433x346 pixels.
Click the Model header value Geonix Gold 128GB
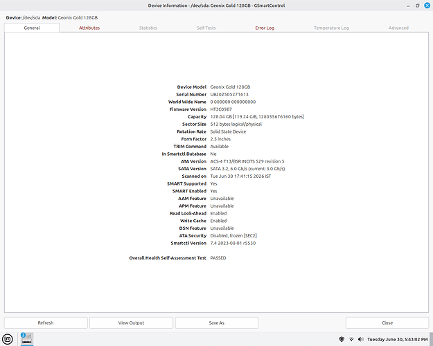click(78, 18)
